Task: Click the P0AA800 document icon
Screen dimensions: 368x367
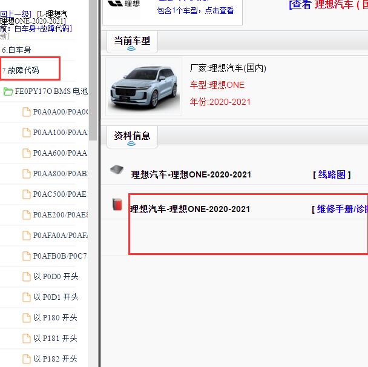Action: point(26,174)
